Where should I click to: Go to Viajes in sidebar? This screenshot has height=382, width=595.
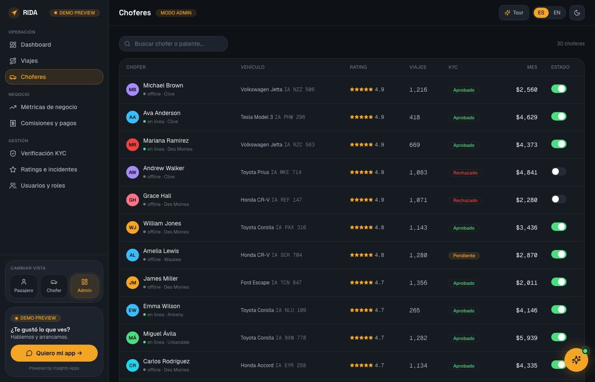tap(54, 61)
